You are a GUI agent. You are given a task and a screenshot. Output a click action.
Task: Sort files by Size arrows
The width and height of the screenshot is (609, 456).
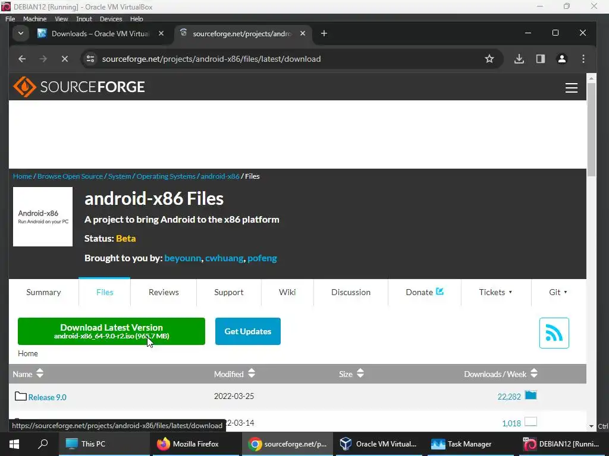pyautogui.click(x=360, y=373)
